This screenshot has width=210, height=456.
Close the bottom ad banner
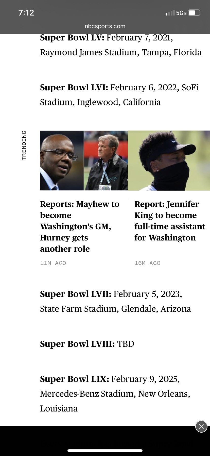[201, 427]
